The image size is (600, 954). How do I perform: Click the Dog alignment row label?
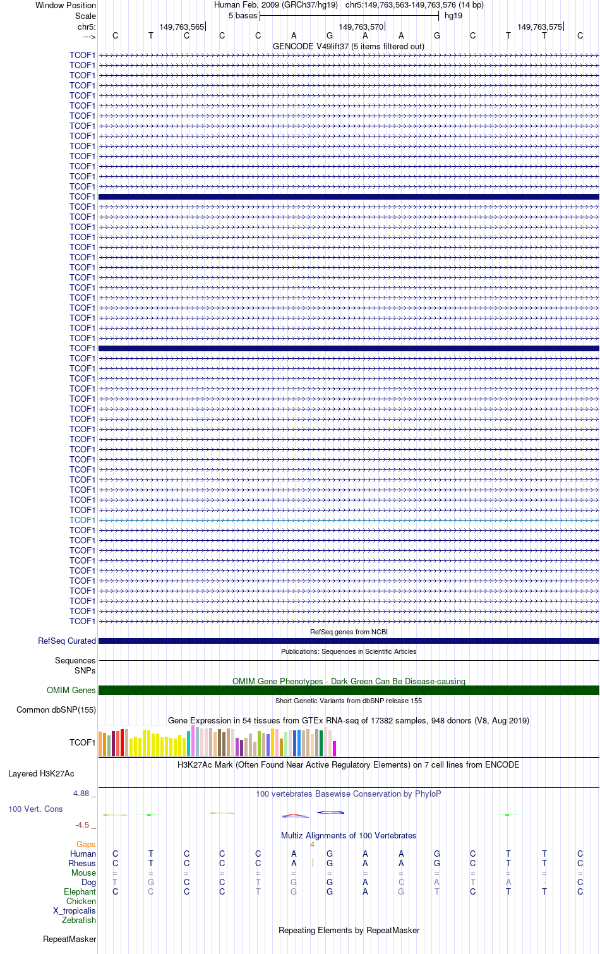[88, 882]
